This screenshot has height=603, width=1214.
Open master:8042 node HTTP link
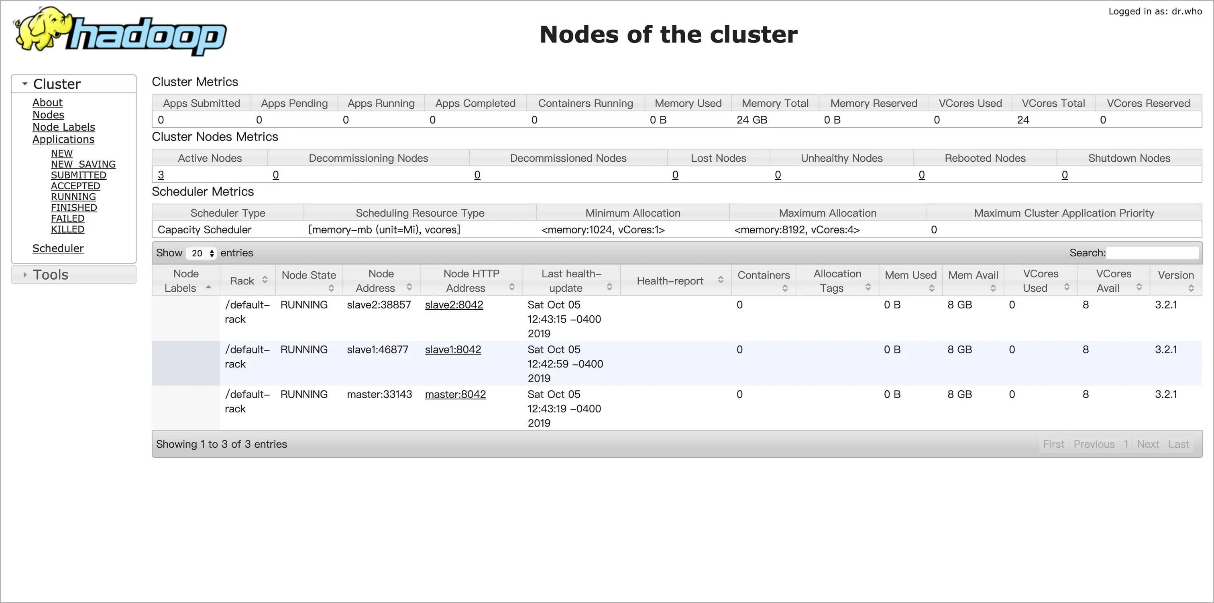coord(455,394)
